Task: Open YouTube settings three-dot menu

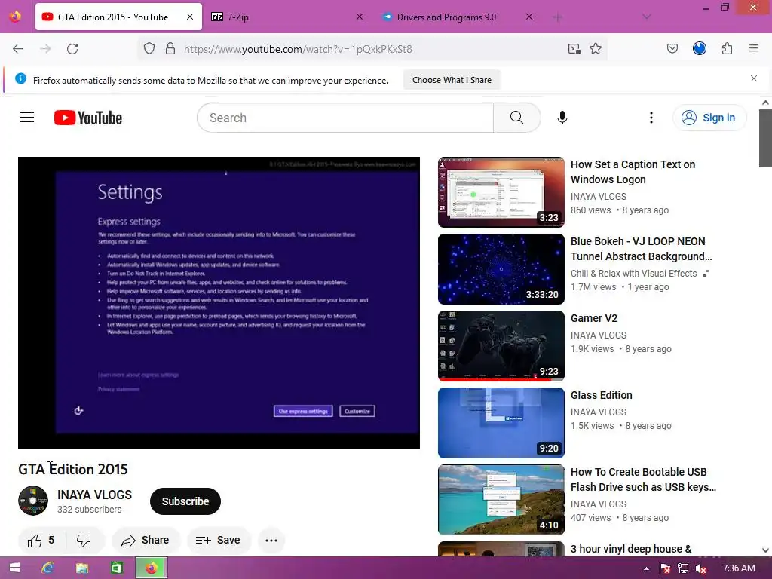Action: (x=651, y=118)
